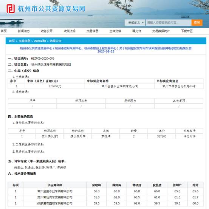Click 结果公告 in the breadcrumb trail

[x=56, y=41]
